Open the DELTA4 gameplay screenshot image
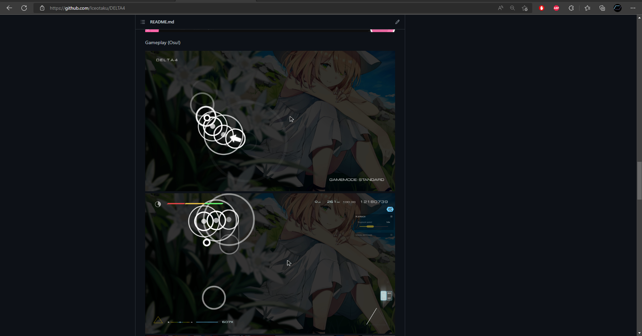Image resolution: width=642 pixels, height=336 pixels. point(270,121)
